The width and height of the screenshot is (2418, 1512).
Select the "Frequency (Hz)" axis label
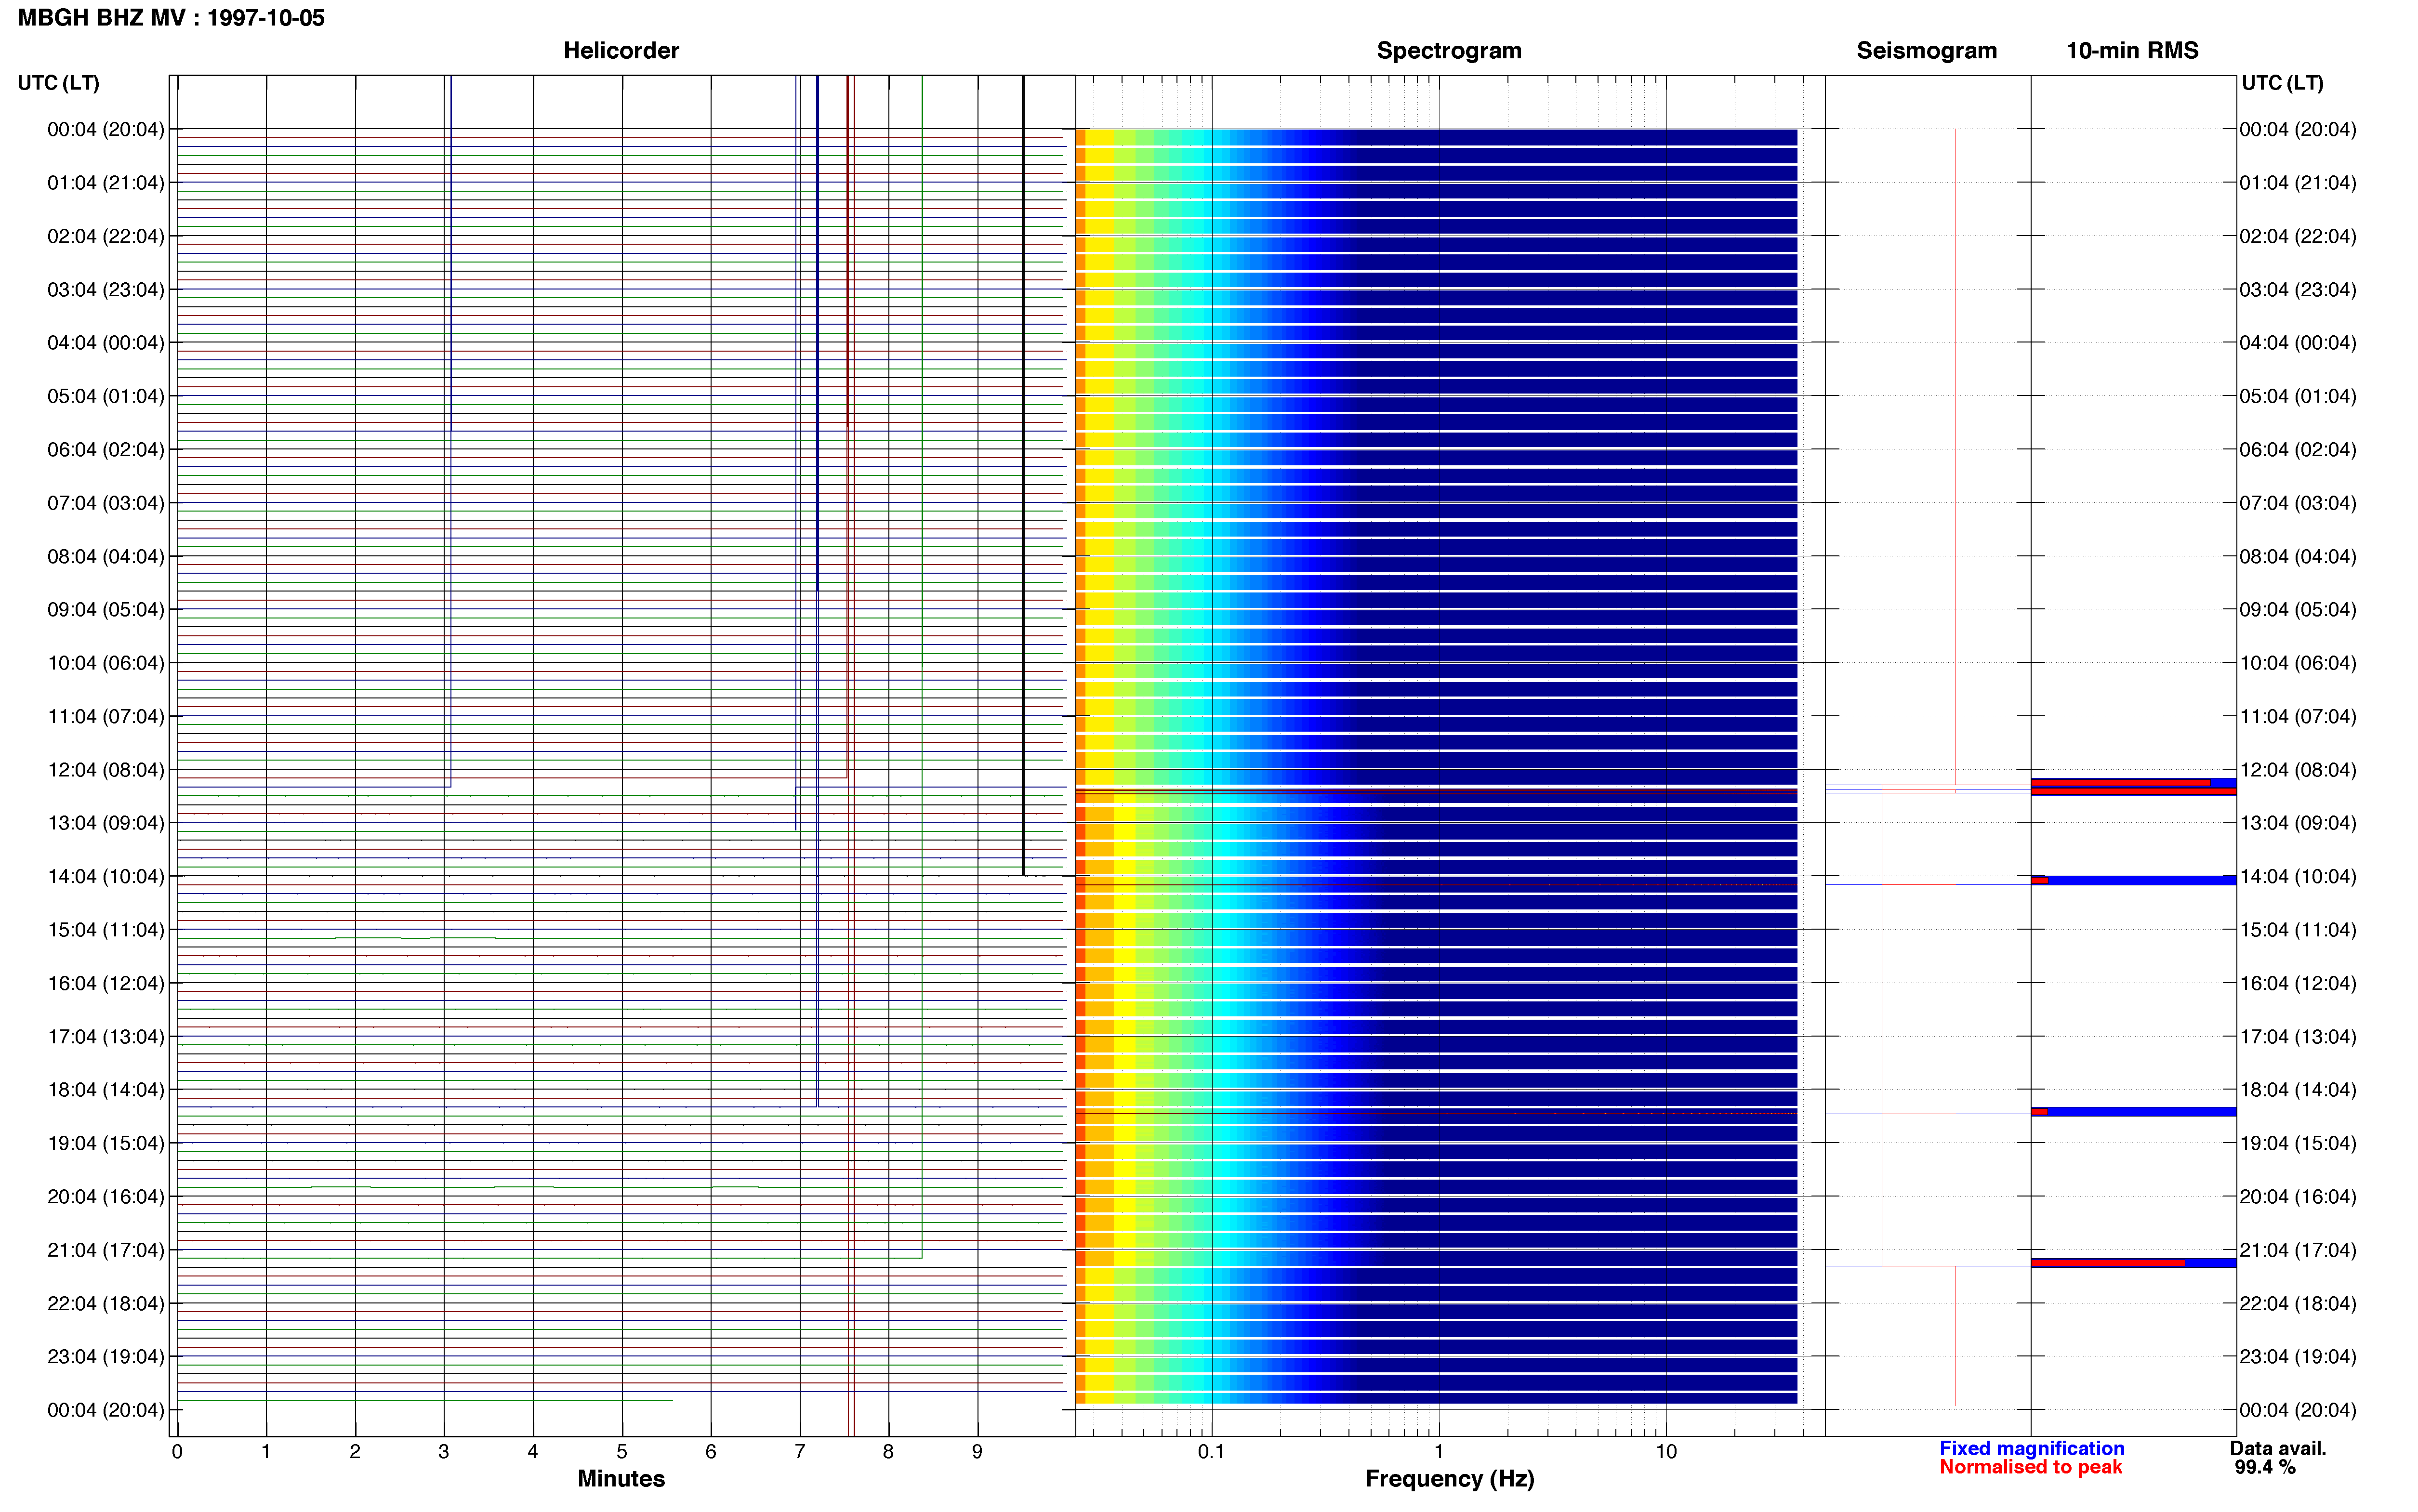(1449, 1478)
